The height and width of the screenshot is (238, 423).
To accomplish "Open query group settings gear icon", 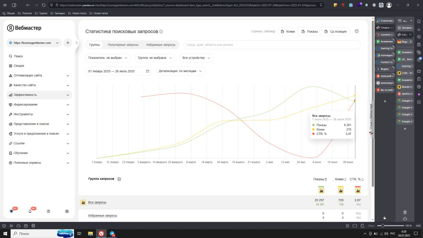I will (x=119, y=179).
